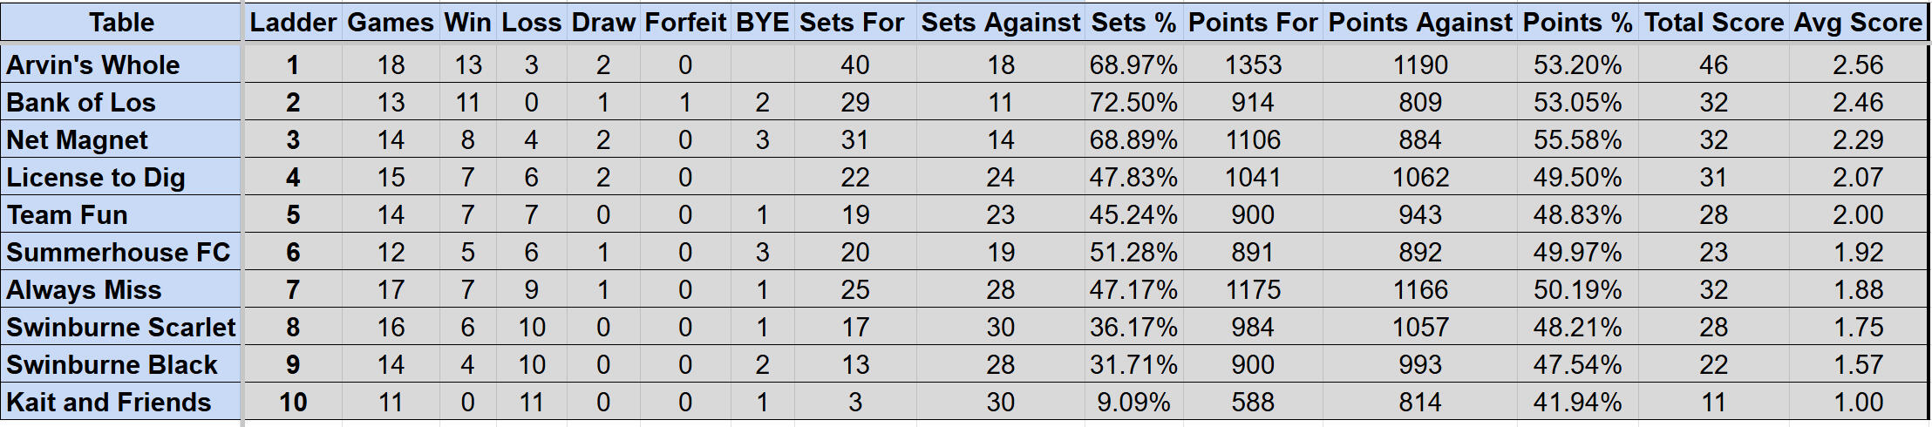This screenshot has width=1932, height=427.
Task: Click the "Table" column header
Action: [121, 23]
